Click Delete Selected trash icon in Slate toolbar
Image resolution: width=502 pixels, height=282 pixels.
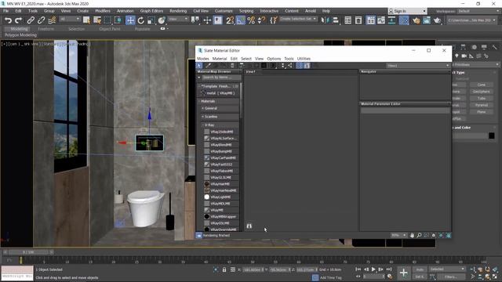[232, 66]
